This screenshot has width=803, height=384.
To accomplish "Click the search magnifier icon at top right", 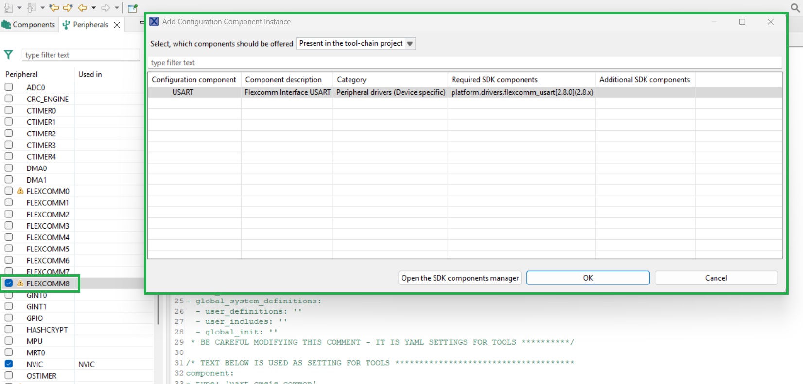I will pos(796,8).
